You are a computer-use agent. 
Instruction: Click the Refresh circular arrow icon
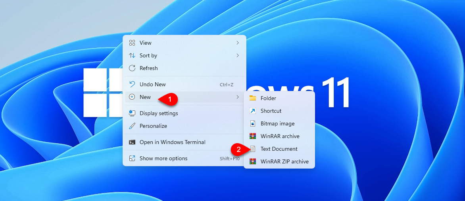(x=132, y=68)
